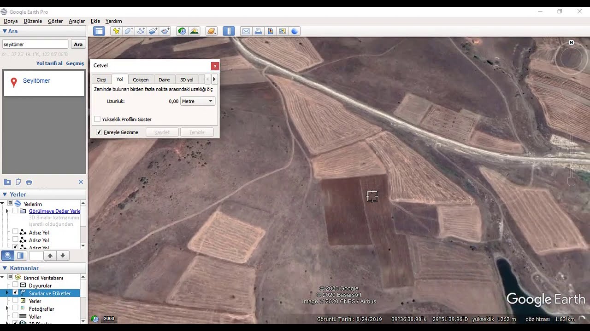590x331 pixels.
Task: Record a tour with the camera icon
Action: click(x=166, y=31)
